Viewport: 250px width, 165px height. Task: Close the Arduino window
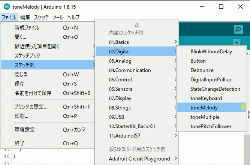pyautogui.click(x=240, y=6)
